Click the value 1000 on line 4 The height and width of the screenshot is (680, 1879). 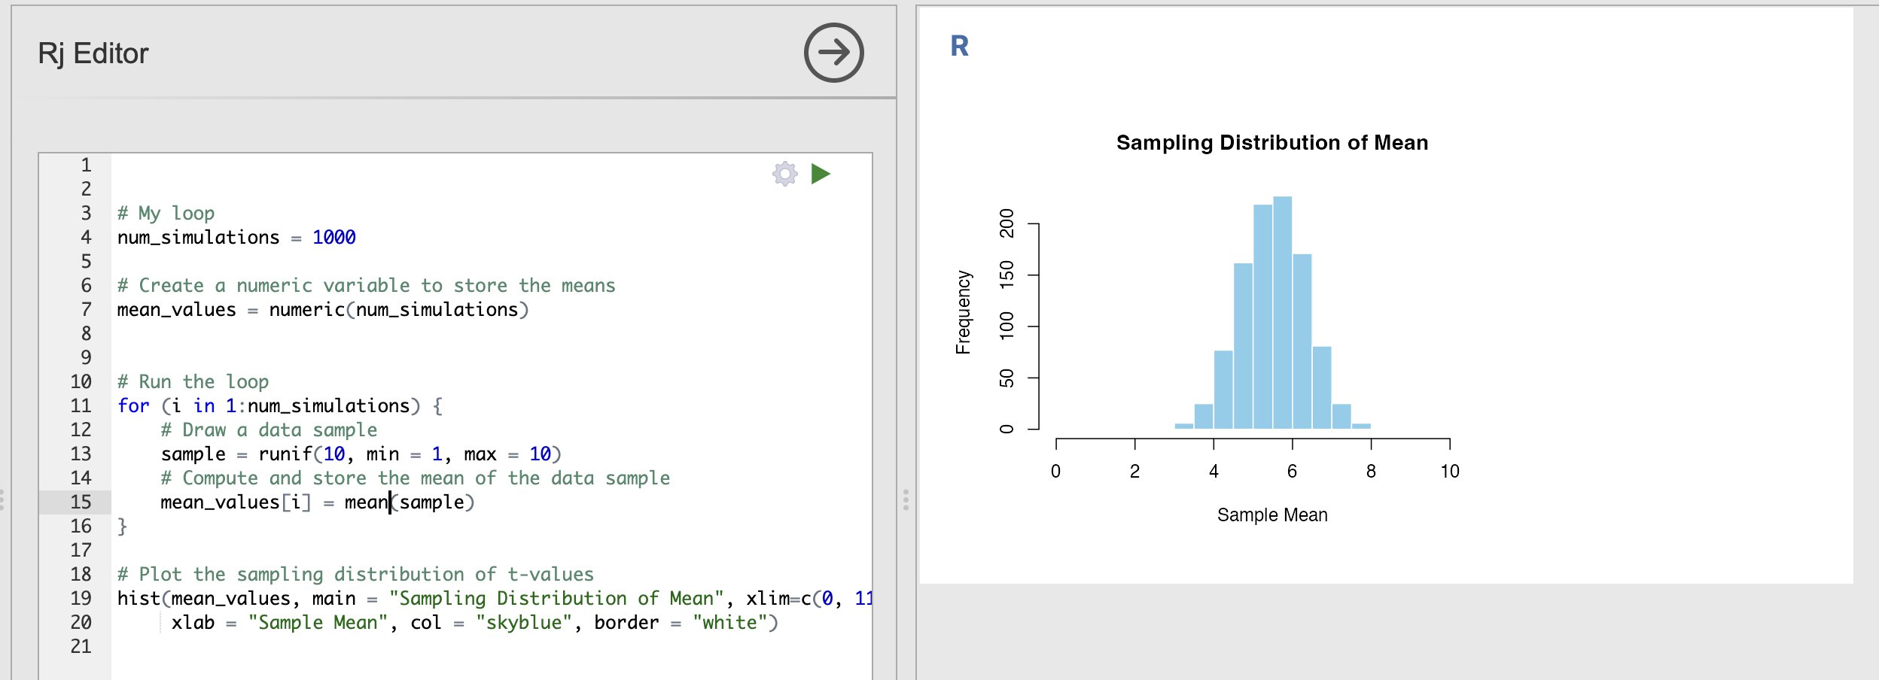(334, 237)
